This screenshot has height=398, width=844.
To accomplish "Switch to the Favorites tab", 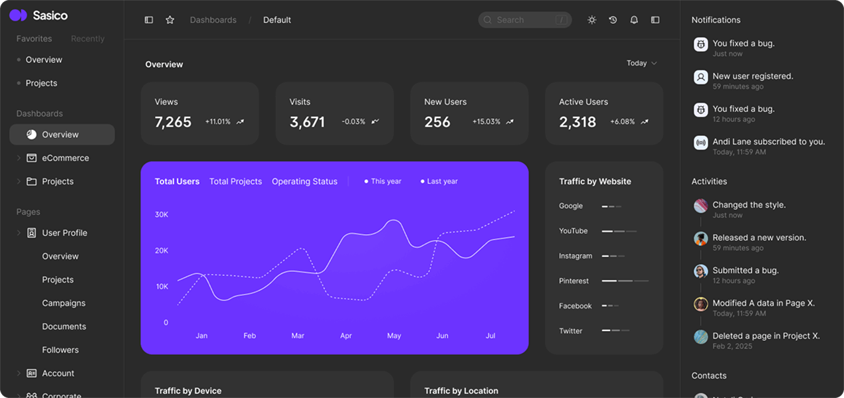I will [34, 38].
